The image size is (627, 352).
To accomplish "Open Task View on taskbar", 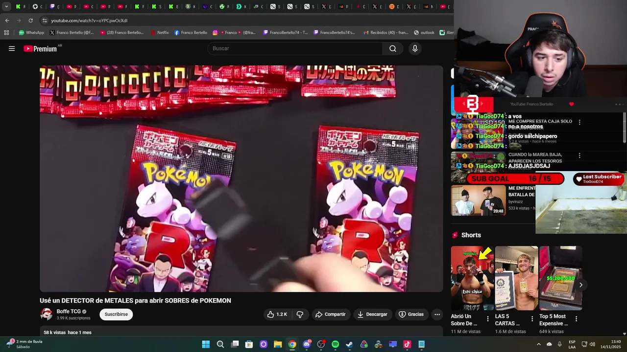I will pyautogui.click(x=235, y=344).
